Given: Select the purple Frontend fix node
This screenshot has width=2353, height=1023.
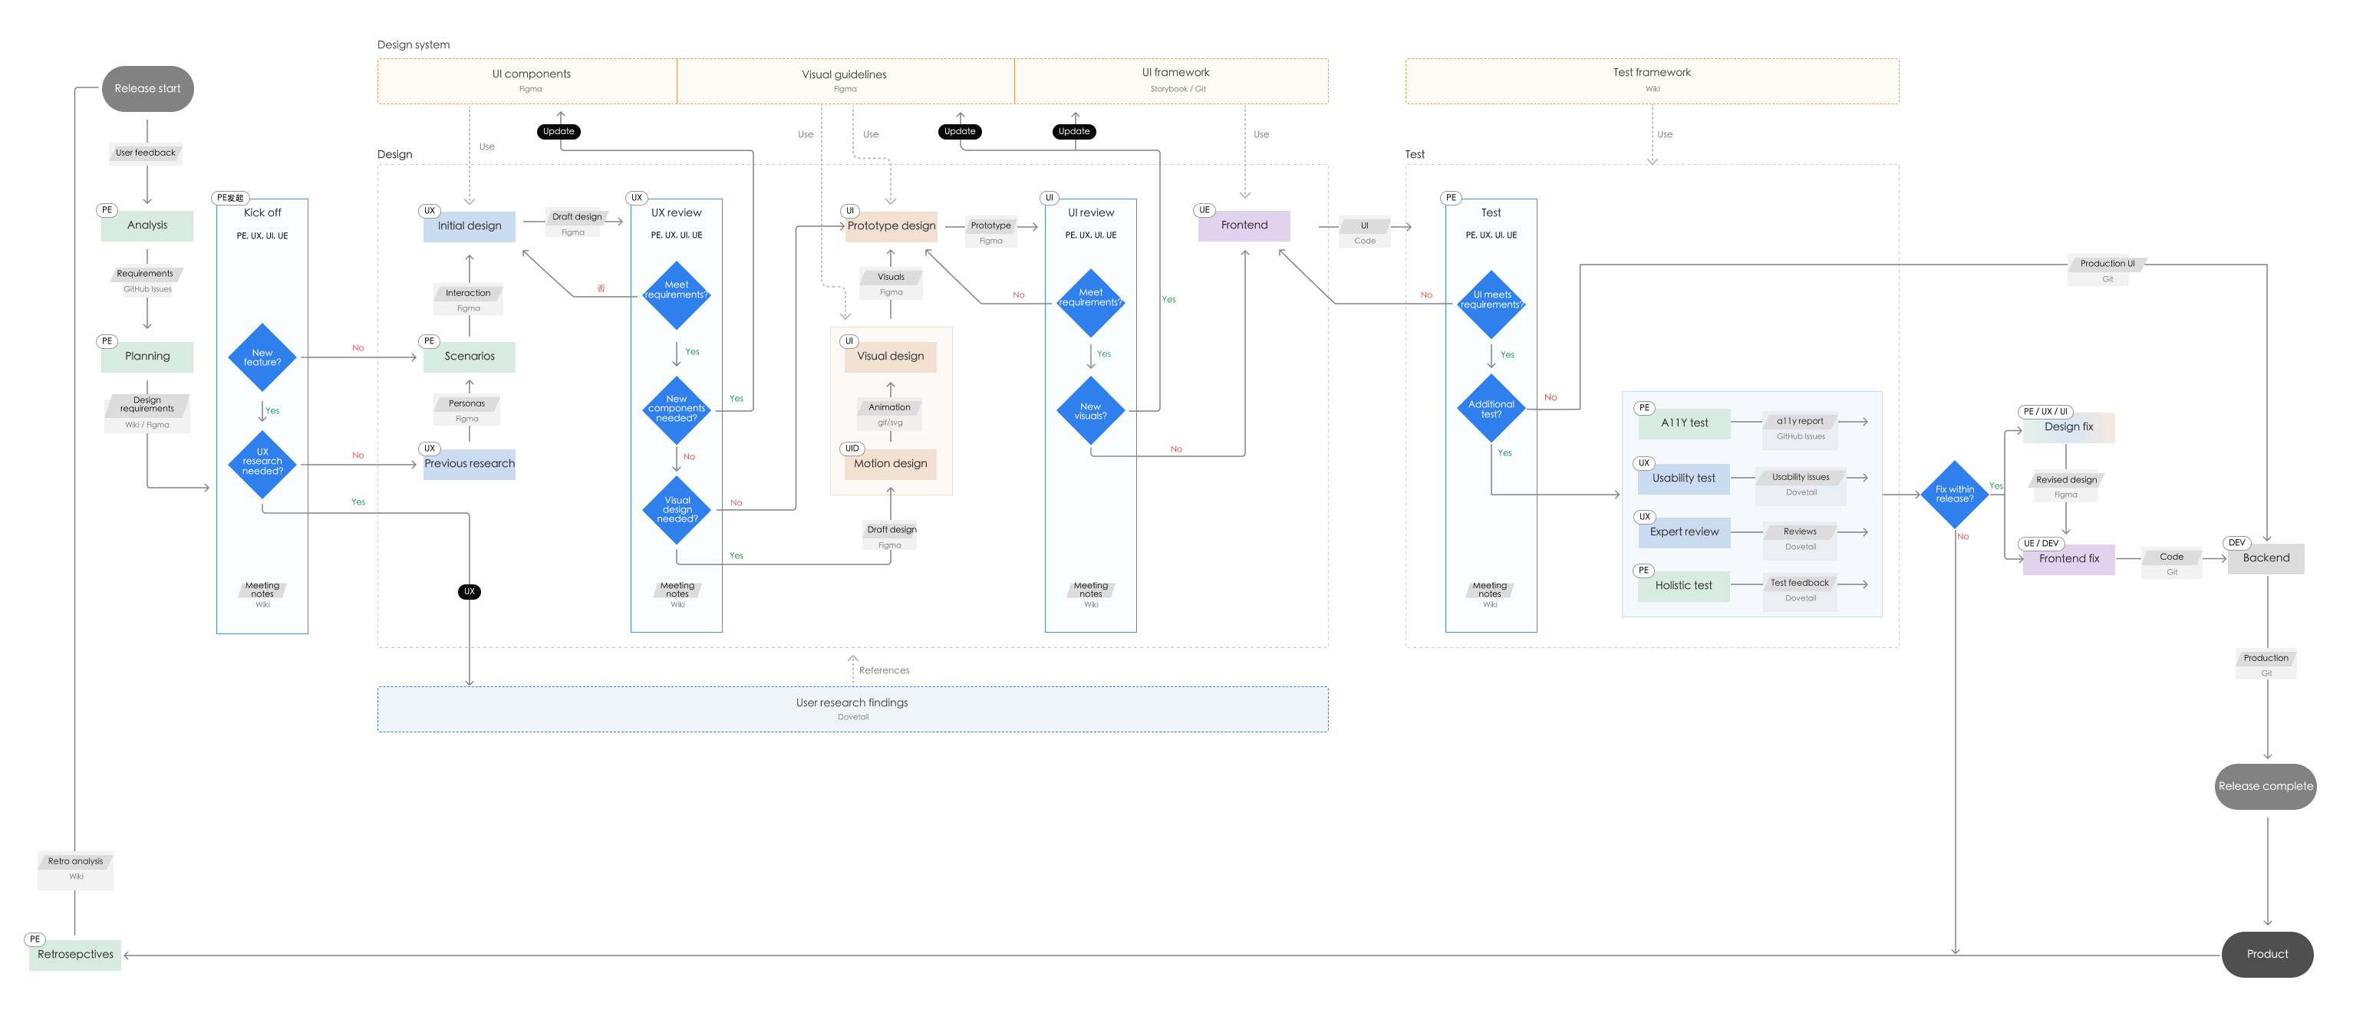Looking at the screenshot, I should coord(2068,558).
